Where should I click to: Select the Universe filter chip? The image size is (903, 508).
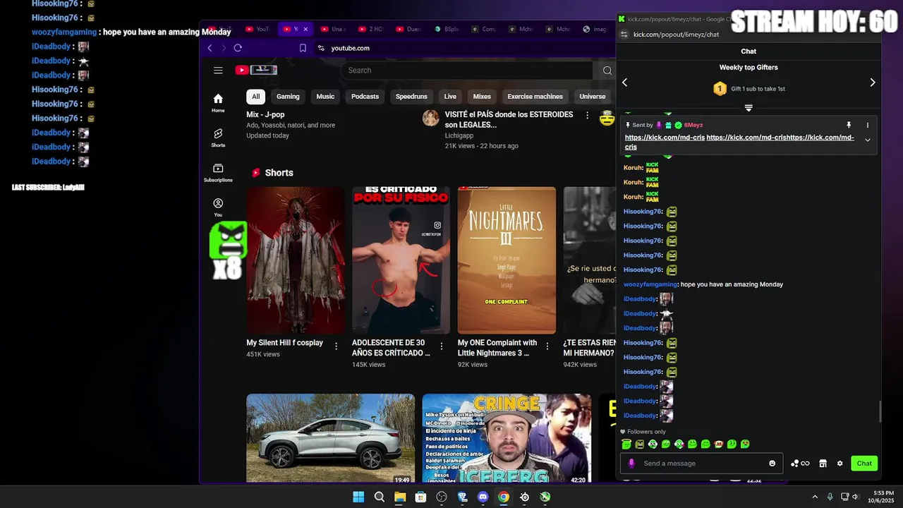pos(593,97)
